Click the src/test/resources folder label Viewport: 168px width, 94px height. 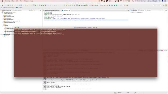click(x=9, y=20)
